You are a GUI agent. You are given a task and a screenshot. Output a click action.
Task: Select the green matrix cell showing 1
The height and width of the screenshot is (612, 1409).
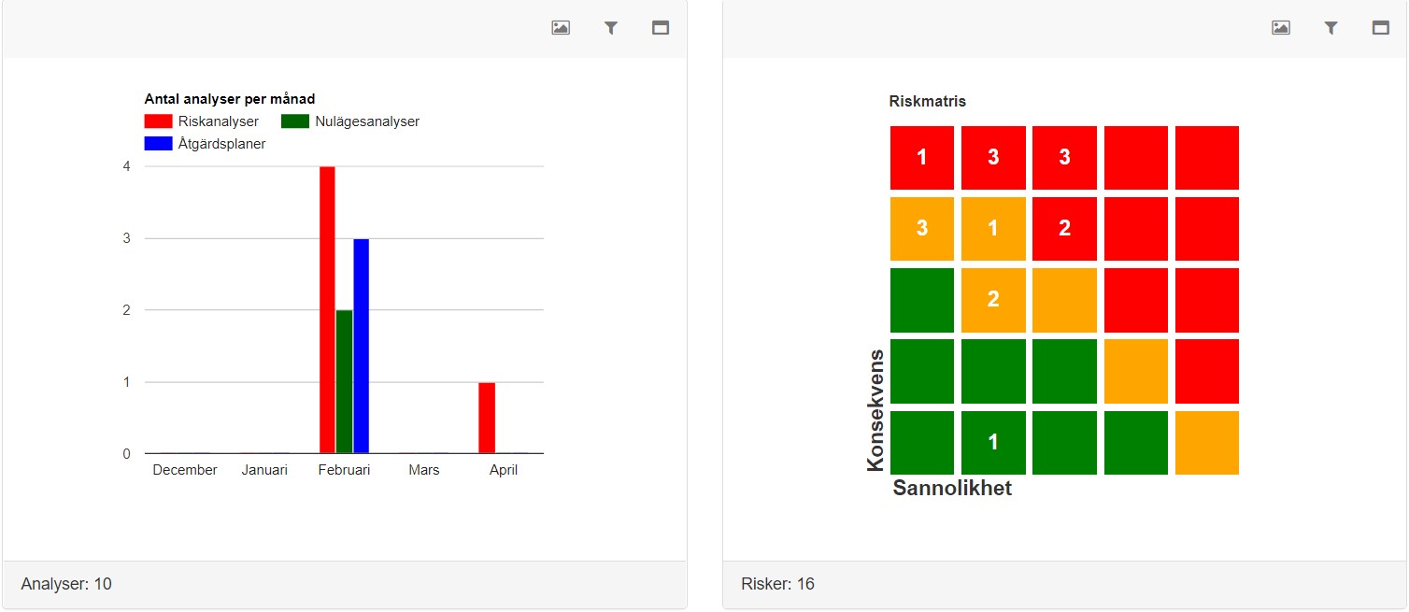pyautogui.click(x=993, y=442)
